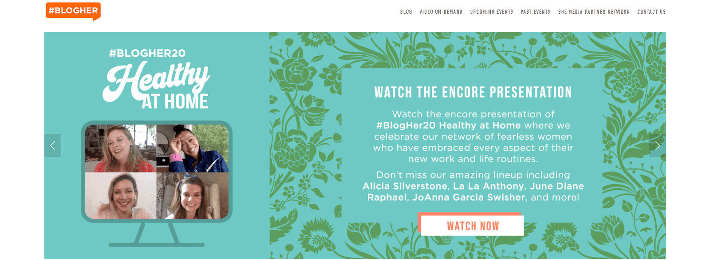
Task: Click the bold Alicia Silverstone name
Action: point(405,186)
